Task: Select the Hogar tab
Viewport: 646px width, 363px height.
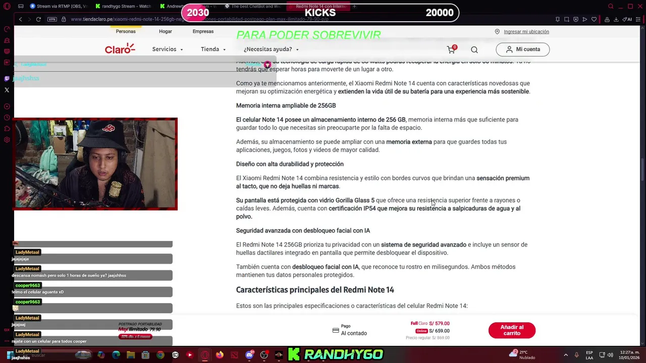Action: click(x=166, y=31)
